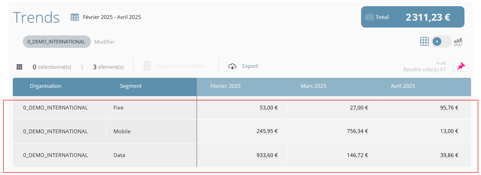The width and height of the screenshot is (481, 175).
Task: Click the pink pin icon
Action: [x=461, y=66]
